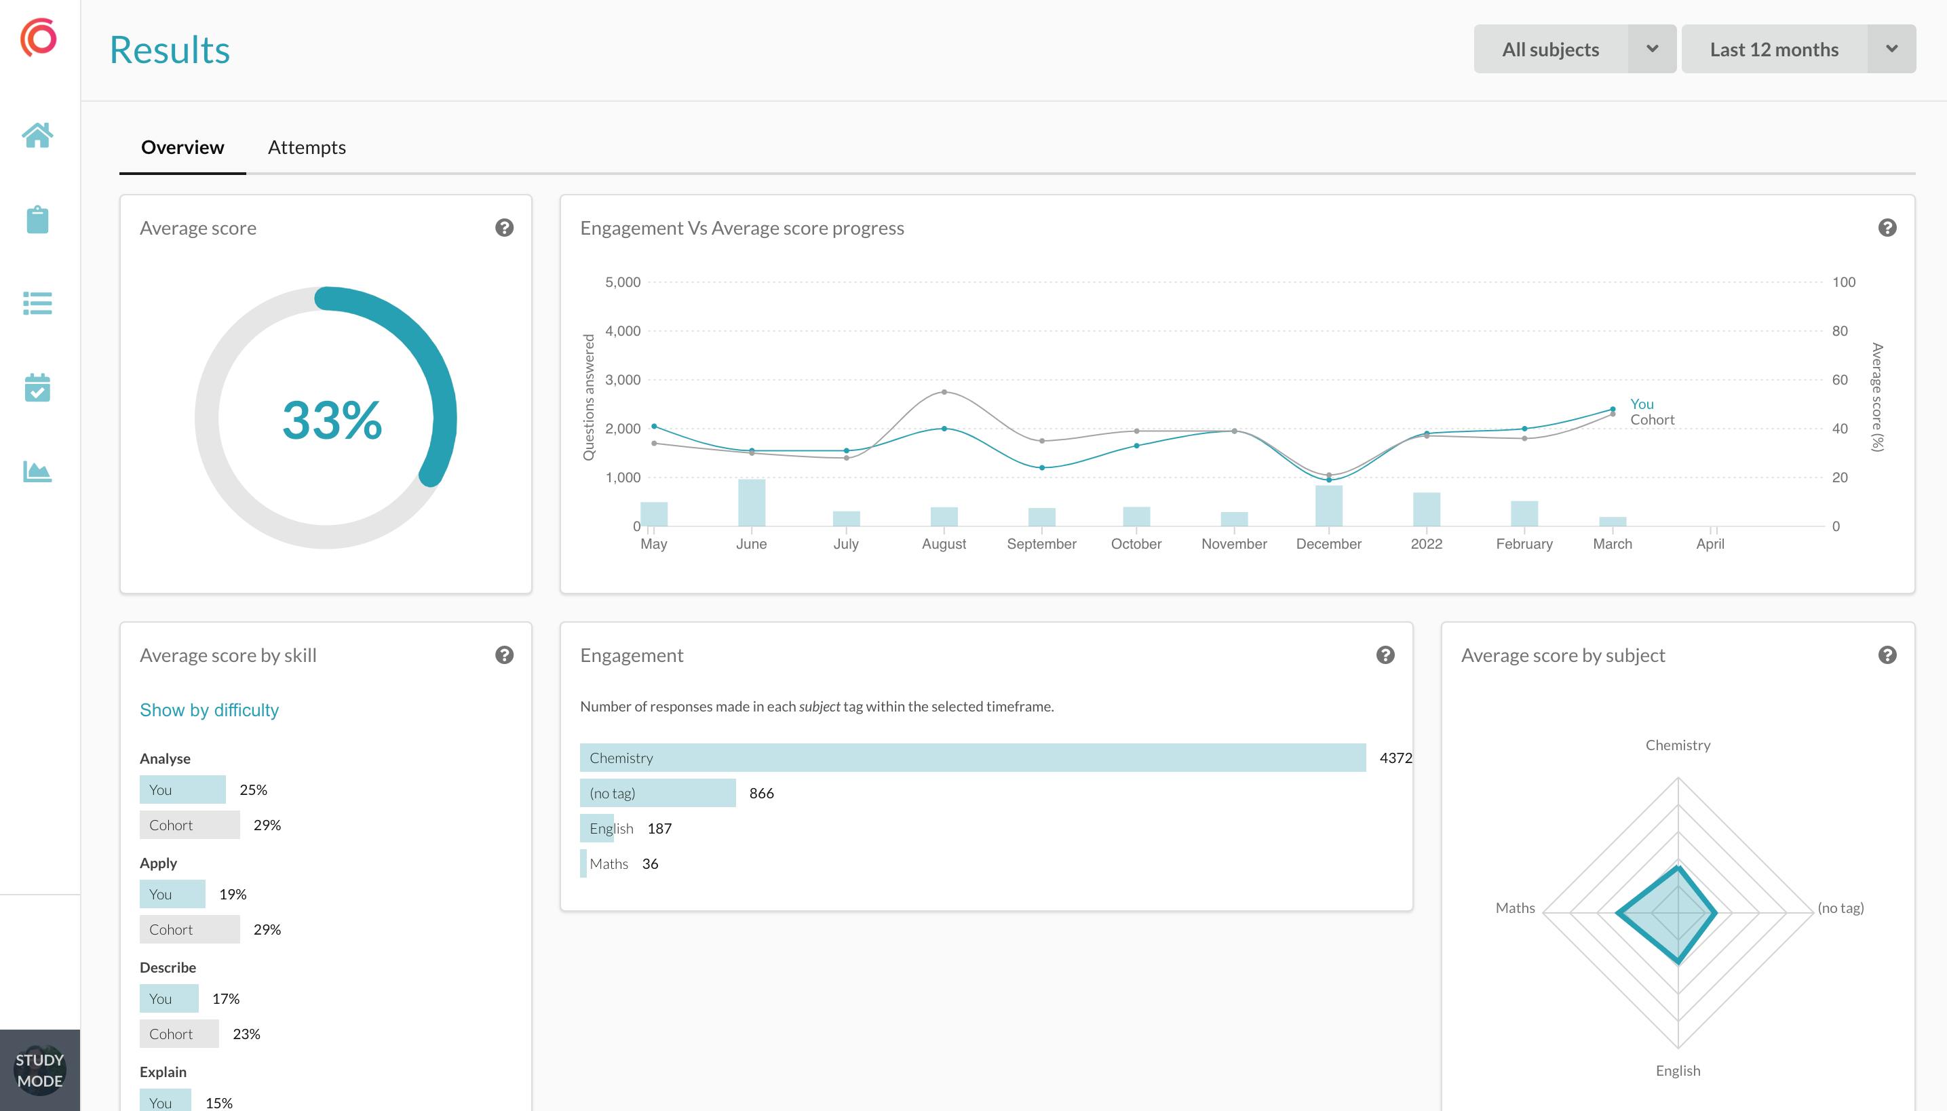Switch to the Attempts tab

click(x=306, y=146)
